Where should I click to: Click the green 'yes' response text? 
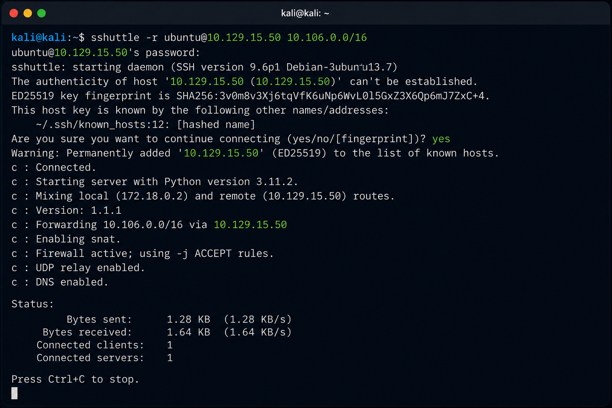click(x=441, y=139)
